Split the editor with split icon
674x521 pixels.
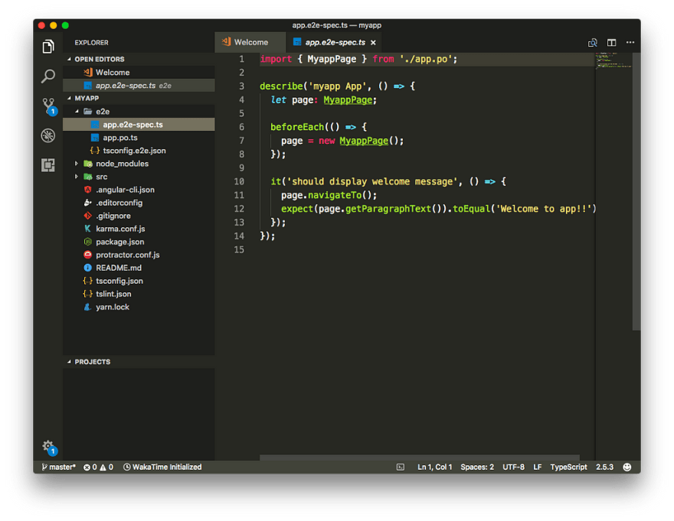[611, 43]
